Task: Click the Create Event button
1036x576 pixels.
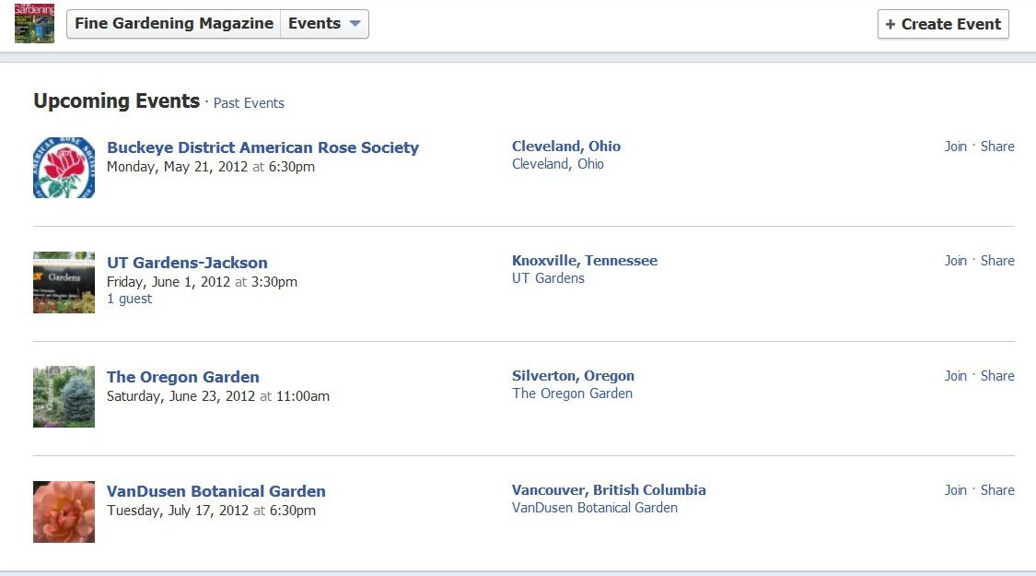Action: coord(943,24)
